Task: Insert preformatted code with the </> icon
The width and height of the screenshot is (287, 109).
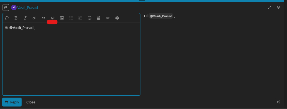Action: pos(53,18)
